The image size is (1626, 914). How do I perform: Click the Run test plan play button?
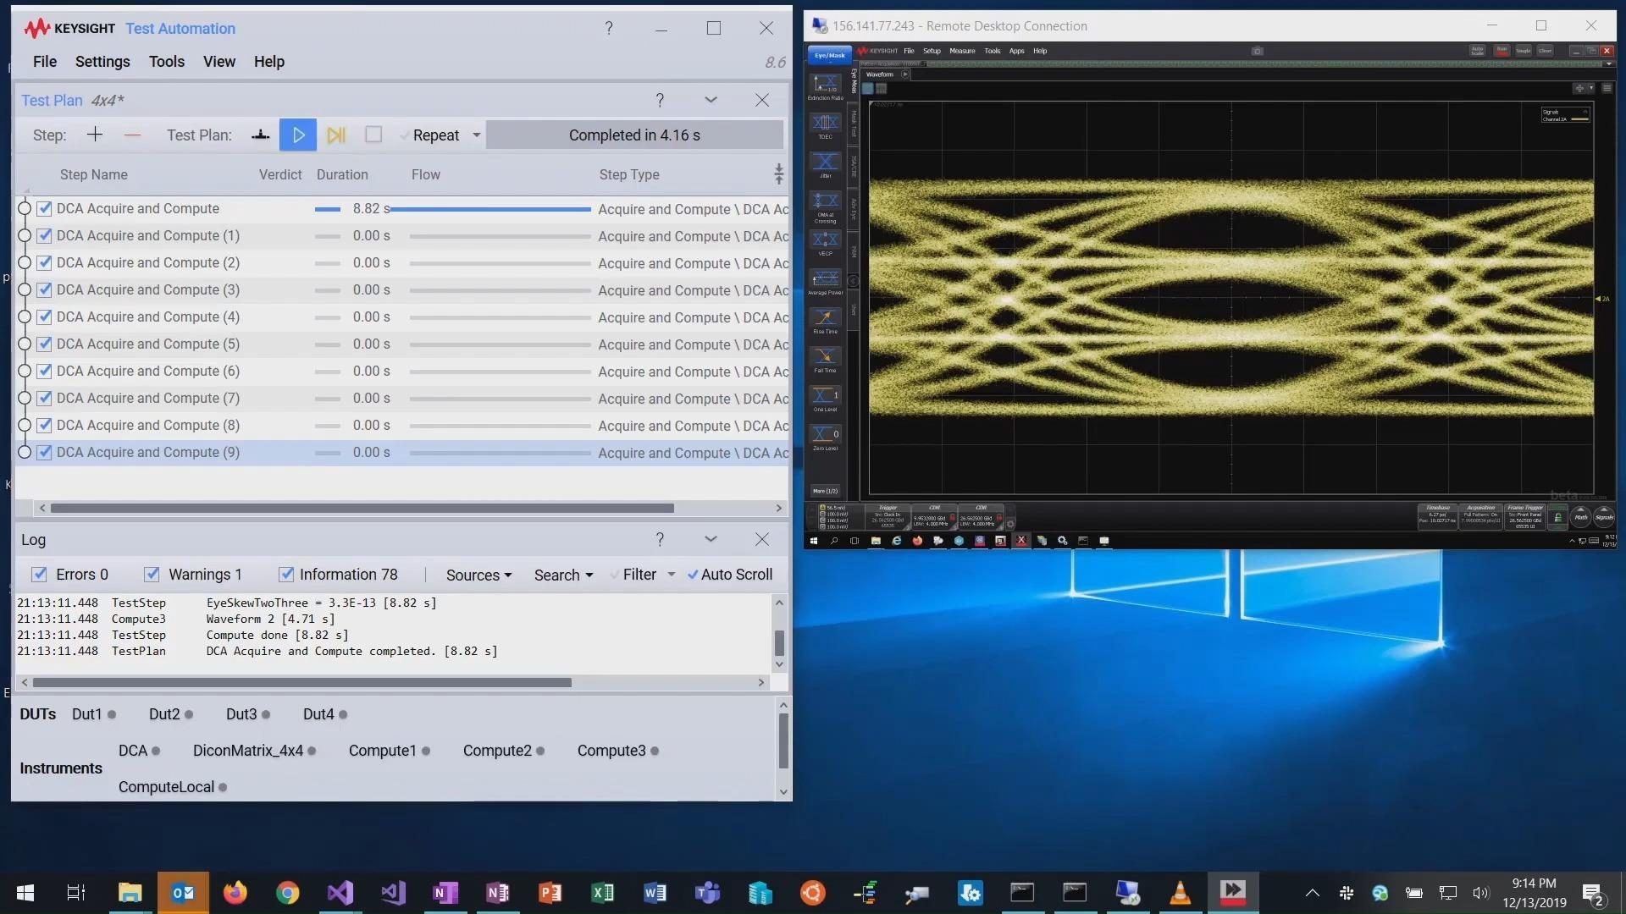[x=298, y=135]
